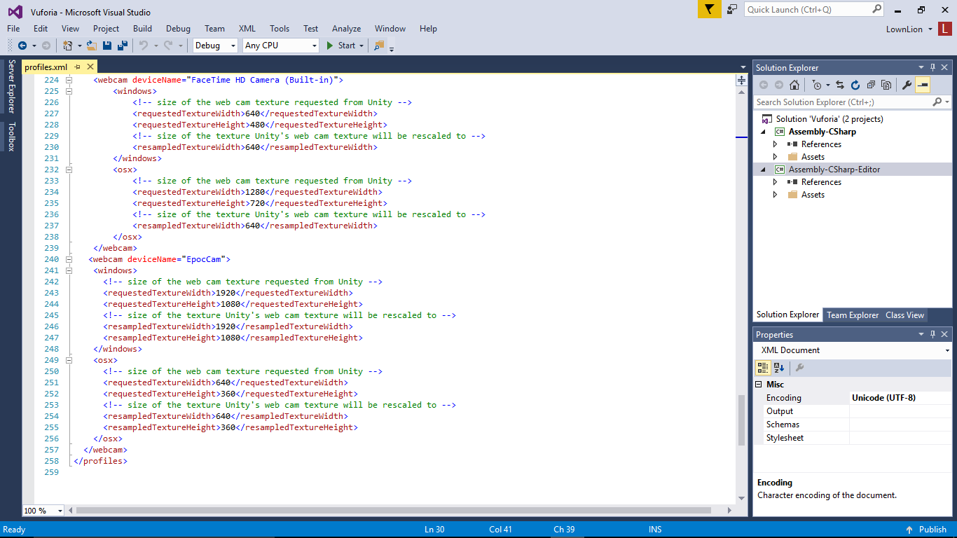This screenshot has height=538, width=957.
Task: Open Solution Explorer Properties wrench icon
Action: click(x=907, y=85)
